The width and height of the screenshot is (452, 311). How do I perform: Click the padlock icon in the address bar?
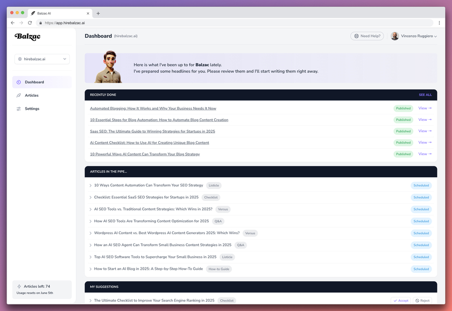(40, 23)
